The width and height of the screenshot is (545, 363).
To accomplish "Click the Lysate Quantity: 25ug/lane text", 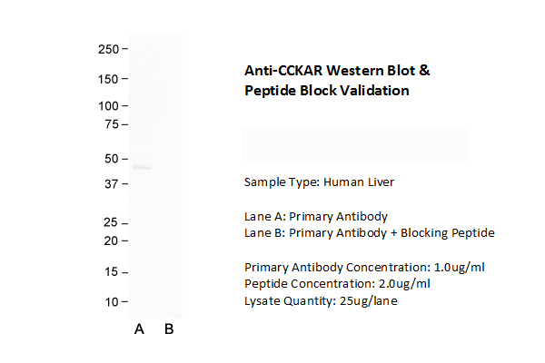I will click(x=321, y=300).
